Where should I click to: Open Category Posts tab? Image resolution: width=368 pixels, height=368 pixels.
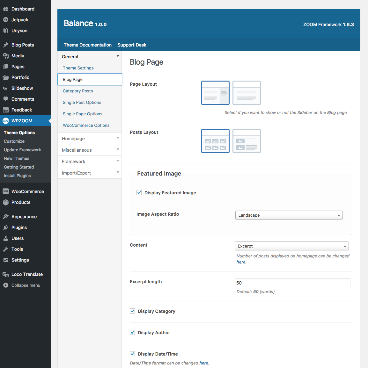tap(78, 91)
